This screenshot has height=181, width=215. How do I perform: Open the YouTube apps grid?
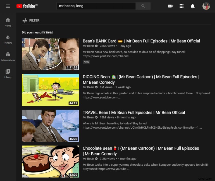coord(181,6)
